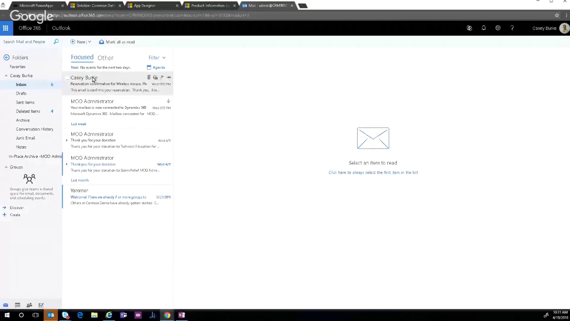This screenshot has width=570, height=321.
Task: Open the Yammer welcome email
Action: (118, 197)
